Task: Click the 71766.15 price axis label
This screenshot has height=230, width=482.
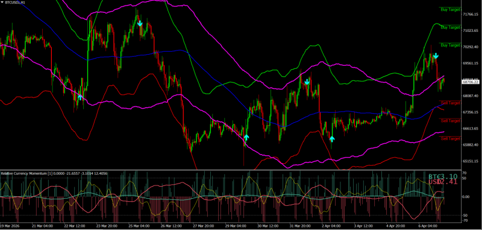Action: pyautogui.click(x=471, y=14)
